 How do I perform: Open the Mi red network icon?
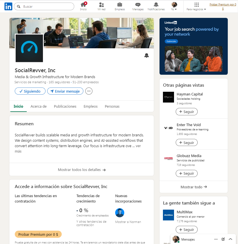102,5
